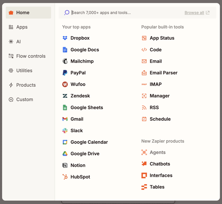Pick the Code label

click(x=156, y=50)
